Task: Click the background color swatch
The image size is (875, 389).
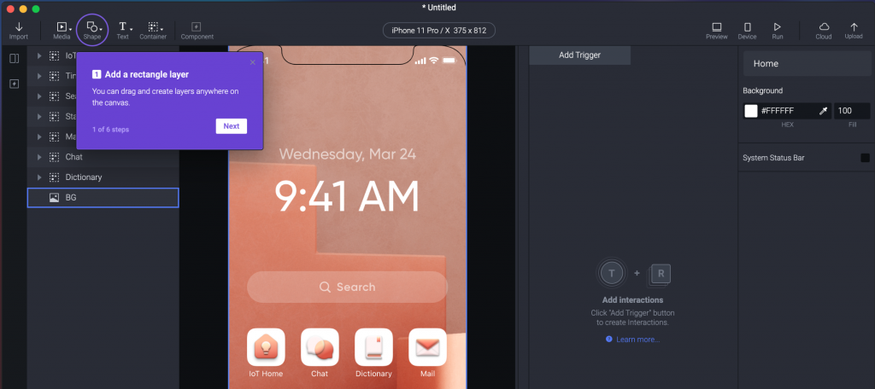Action: (x=751, y=111)
